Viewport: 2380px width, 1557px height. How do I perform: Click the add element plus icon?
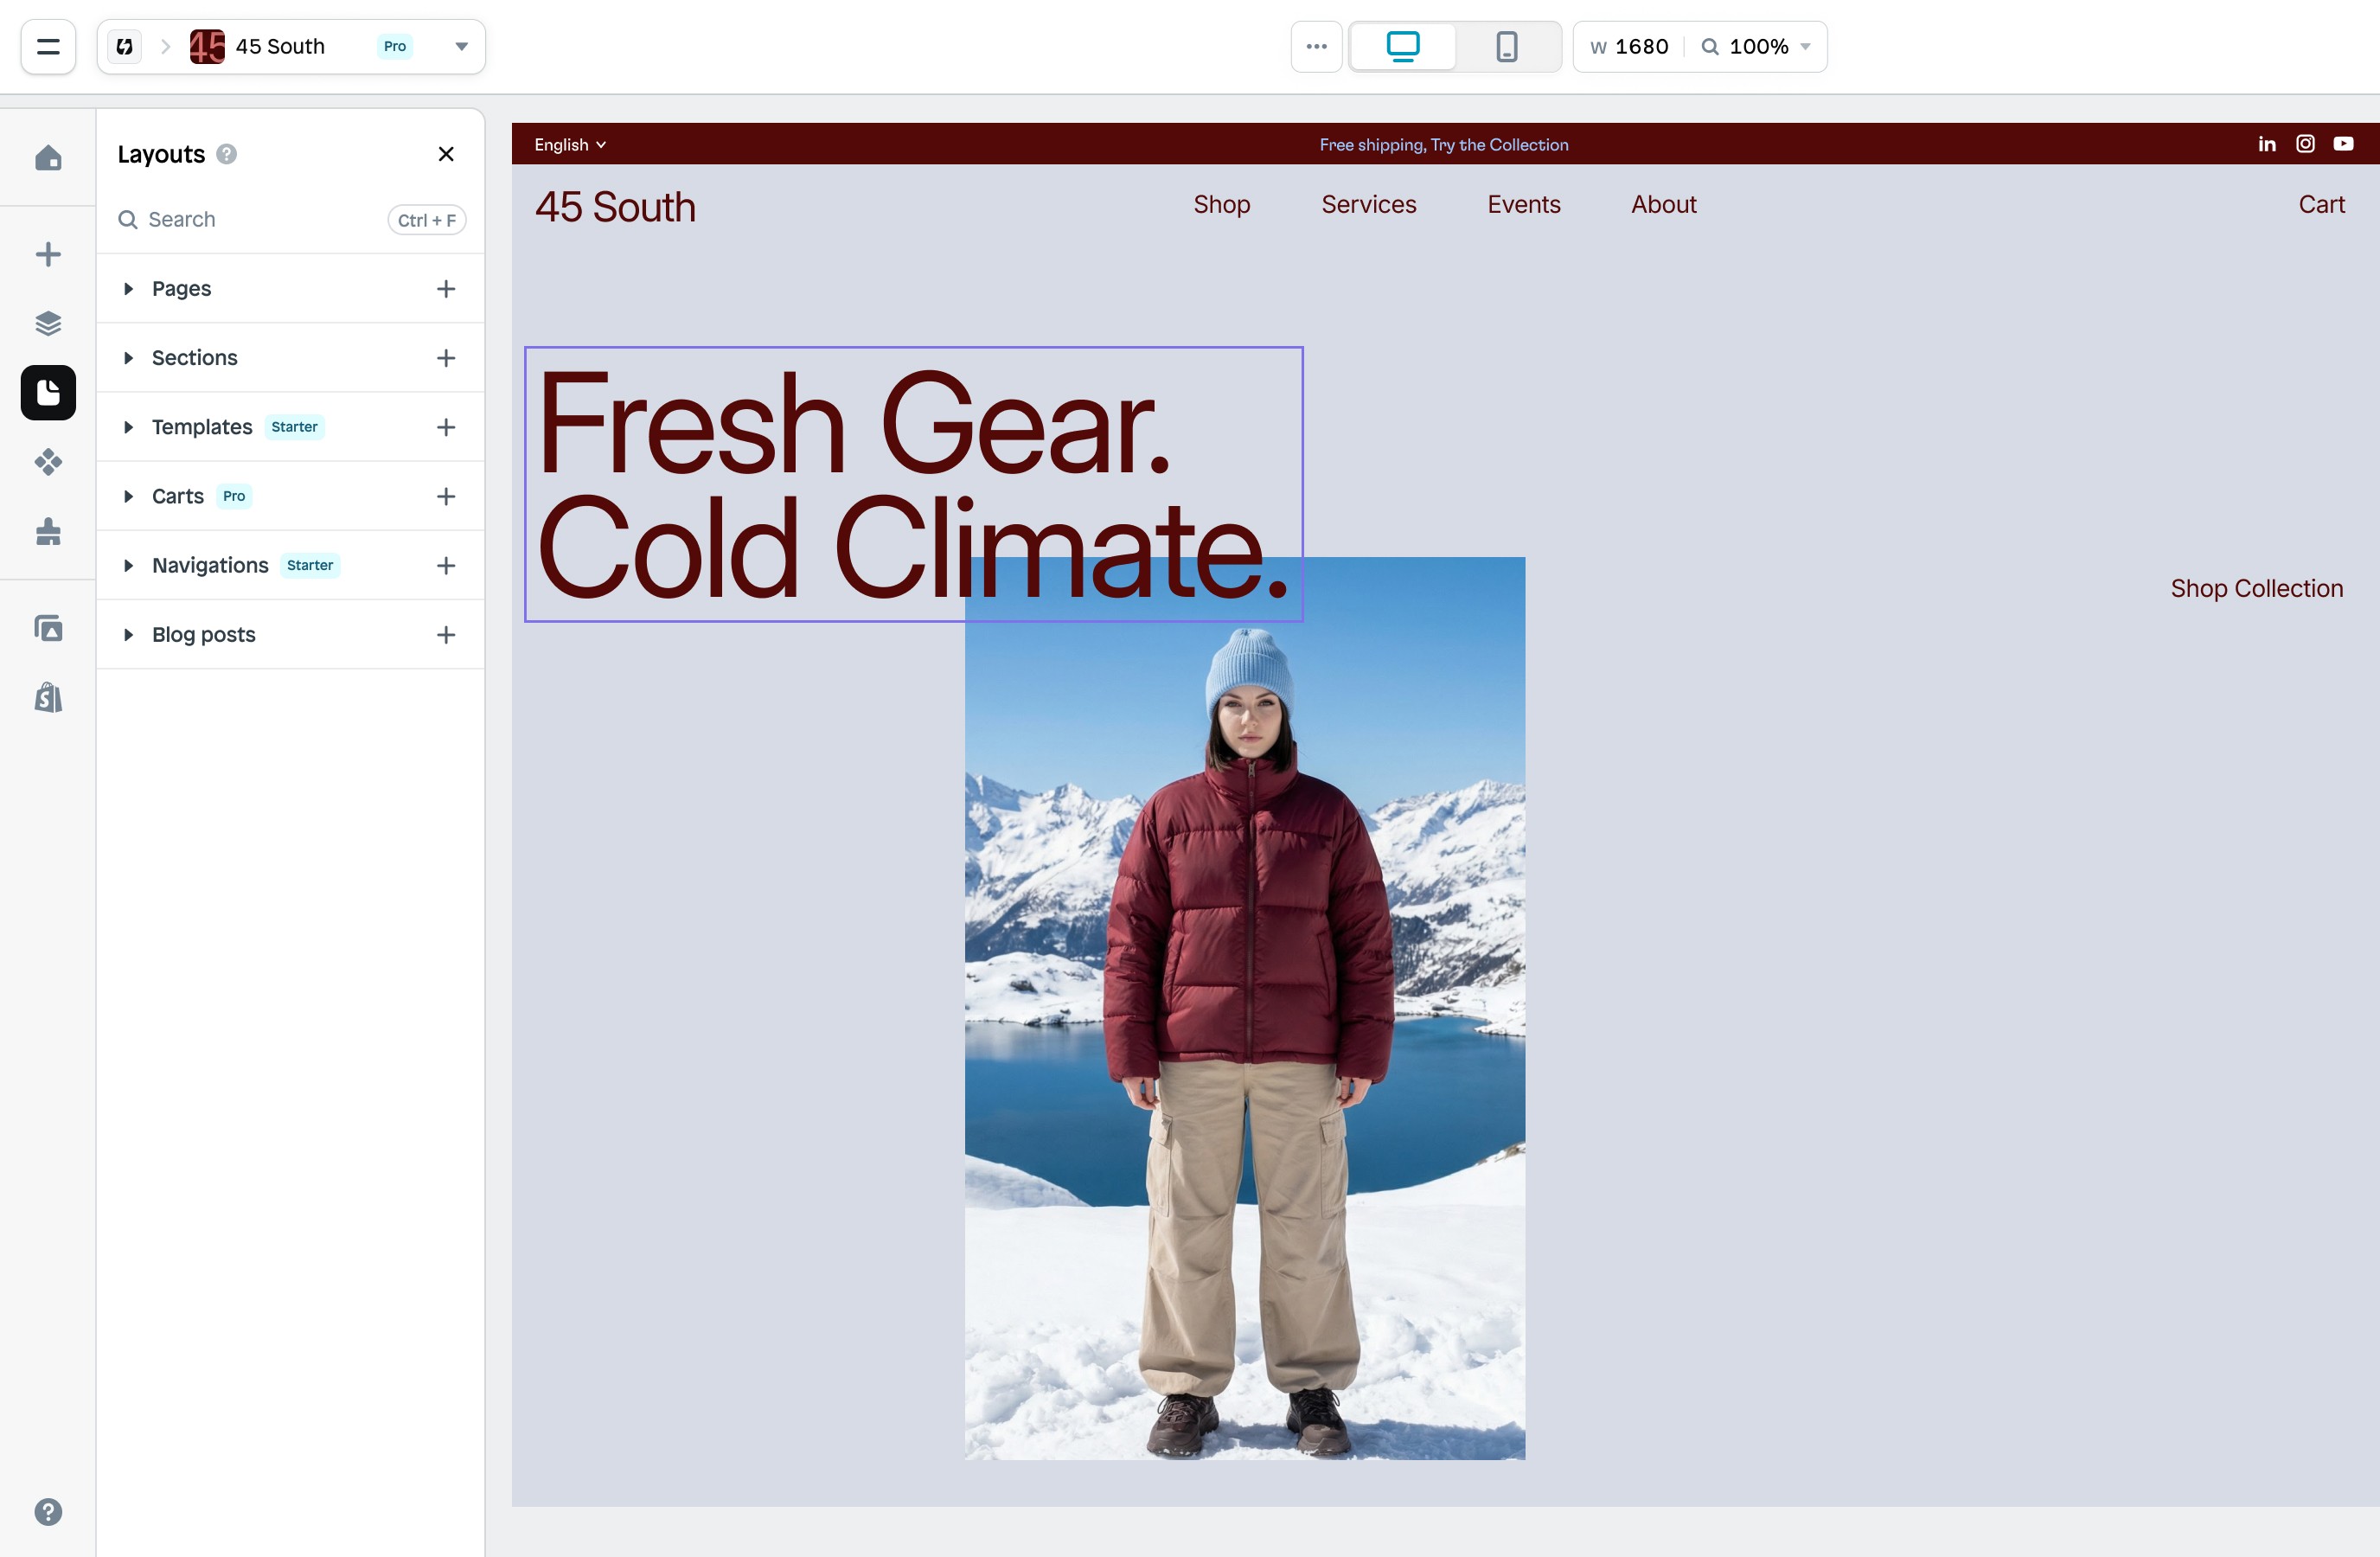pos(48,254)
